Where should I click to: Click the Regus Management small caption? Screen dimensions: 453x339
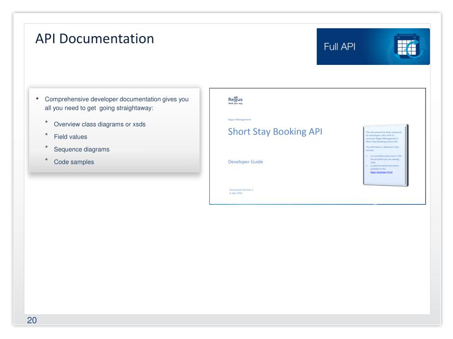pyautogui.click(x=239, y=119)
